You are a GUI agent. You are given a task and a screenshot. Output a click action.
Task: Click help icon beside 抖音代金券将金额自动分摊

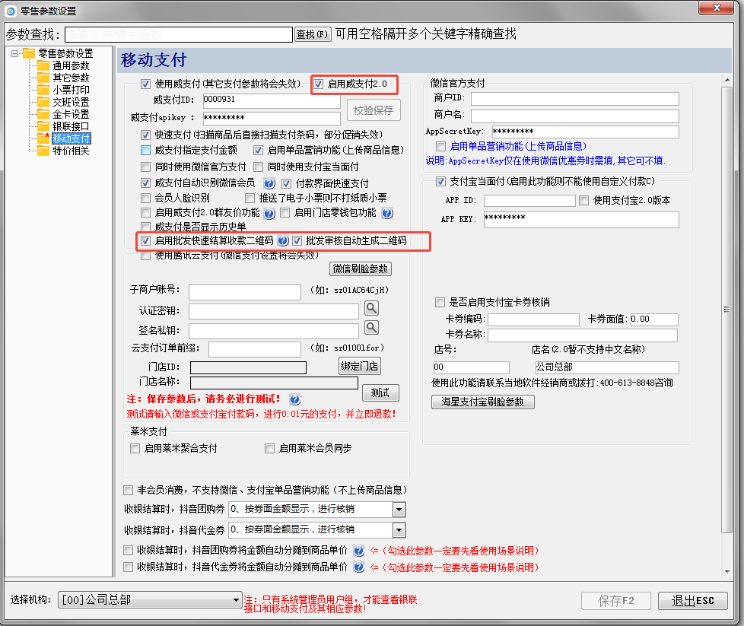click(359, 567)
